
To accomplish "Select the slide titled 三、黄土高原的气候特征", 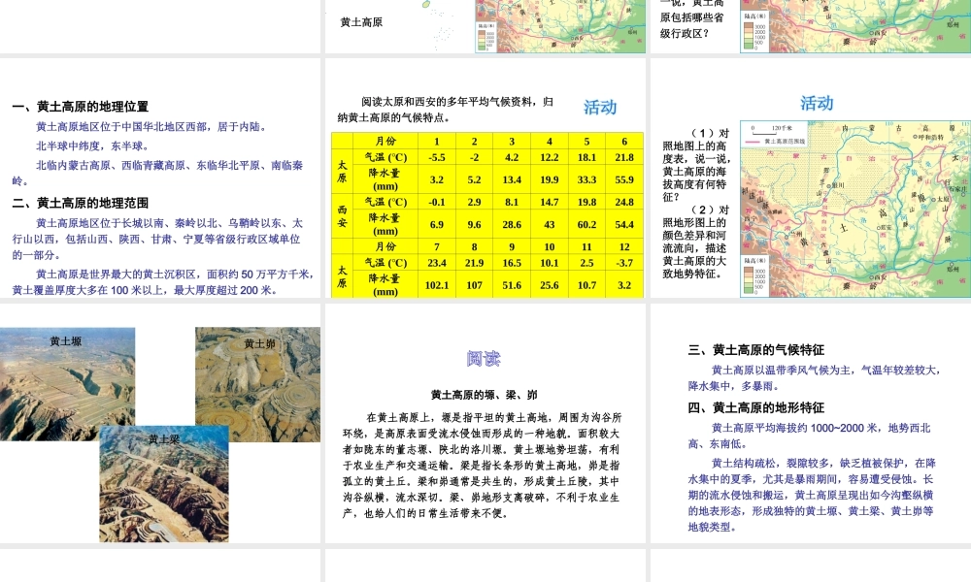I will tap(811, 423).
